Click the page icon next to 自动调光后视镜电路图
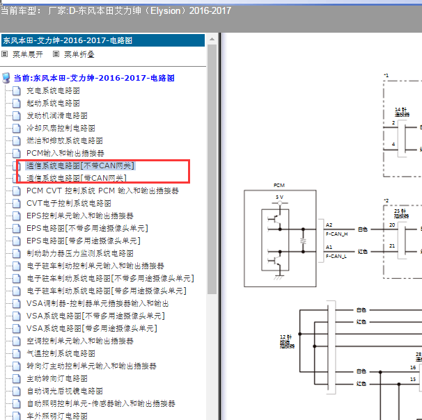Screen dimensions: 422x420 point(17,391)
